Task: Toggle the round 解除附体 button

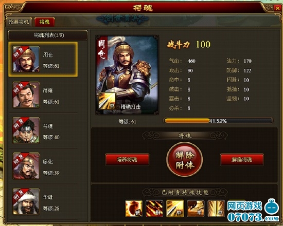Action: click(185, 160)
